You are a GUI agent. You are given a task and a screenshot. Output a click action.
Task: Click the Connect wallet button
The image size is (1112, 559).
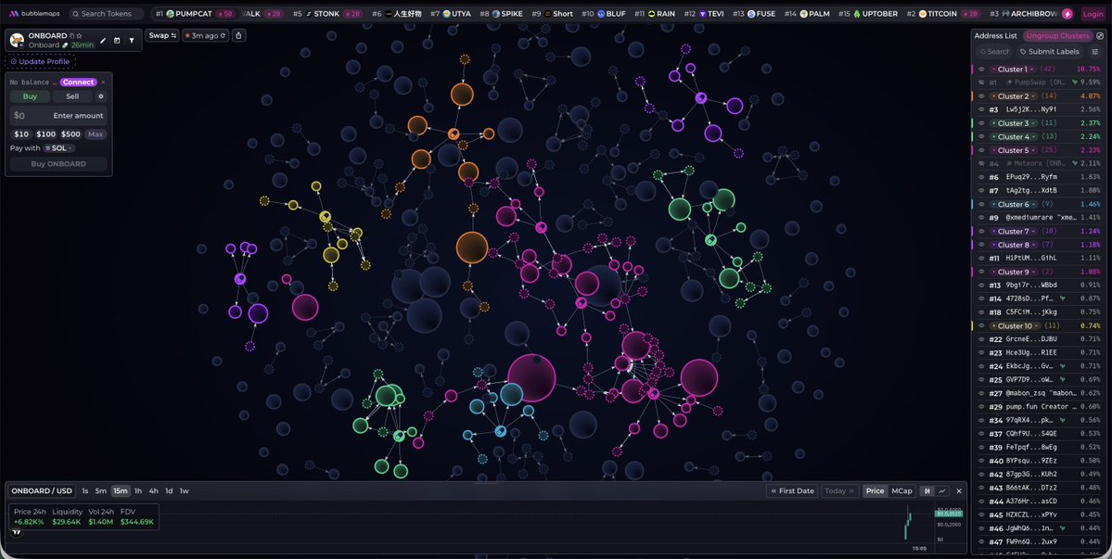[x=78, y=83]
